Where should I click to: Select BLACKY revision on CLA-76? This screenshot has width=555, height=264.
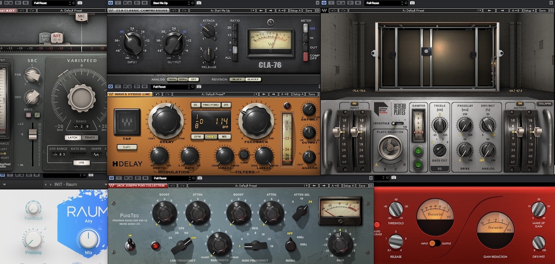(253, 79)
